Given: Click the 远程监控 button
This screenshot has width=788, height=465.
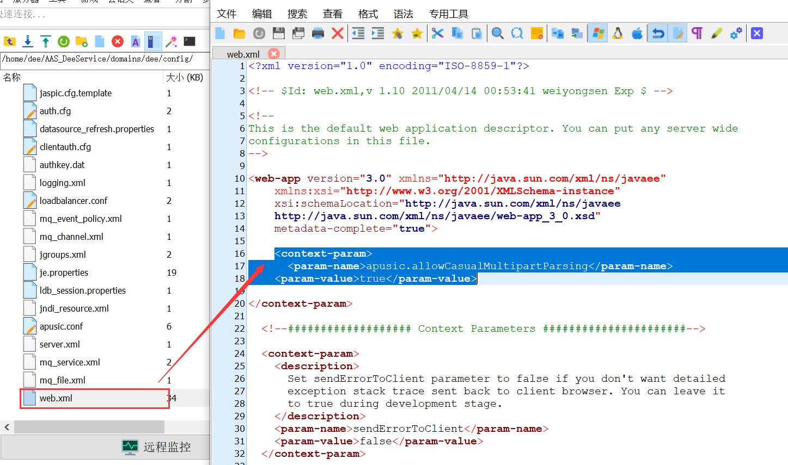Looking at the screenshot, I should click(157, 447).
